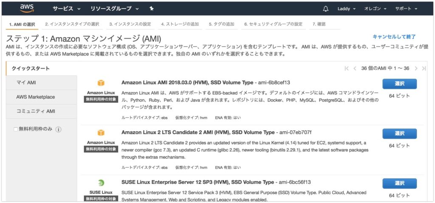Click the キャンセルして終了 link
The image size is (435, 203).
pyautogui.click(x=394, y=37)
